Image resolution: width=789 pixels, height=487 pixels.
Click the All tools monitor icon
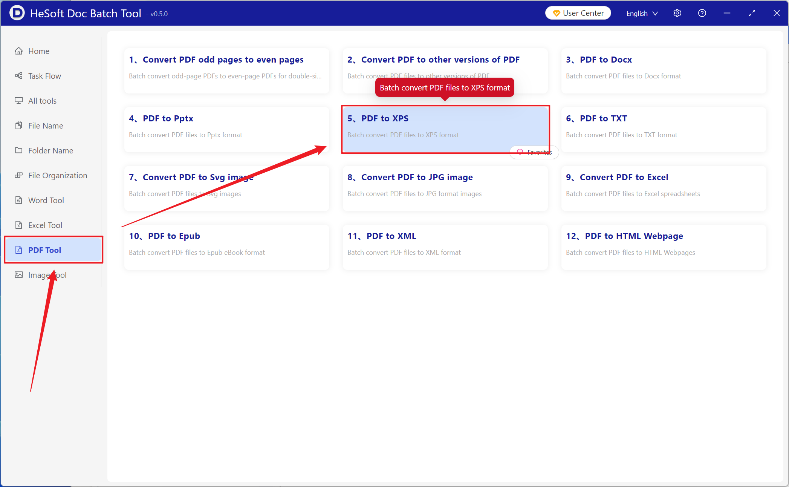[x=18, y=101]
